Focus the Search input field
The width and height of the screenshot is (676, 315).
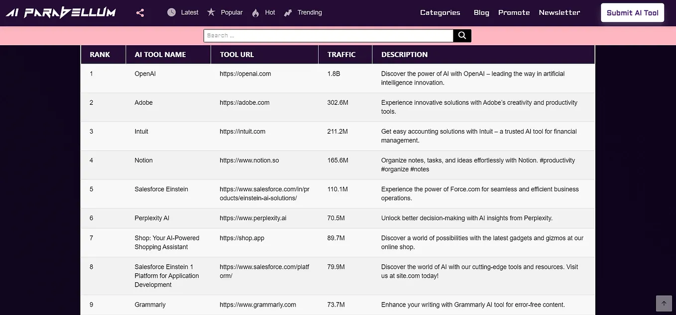329,36
